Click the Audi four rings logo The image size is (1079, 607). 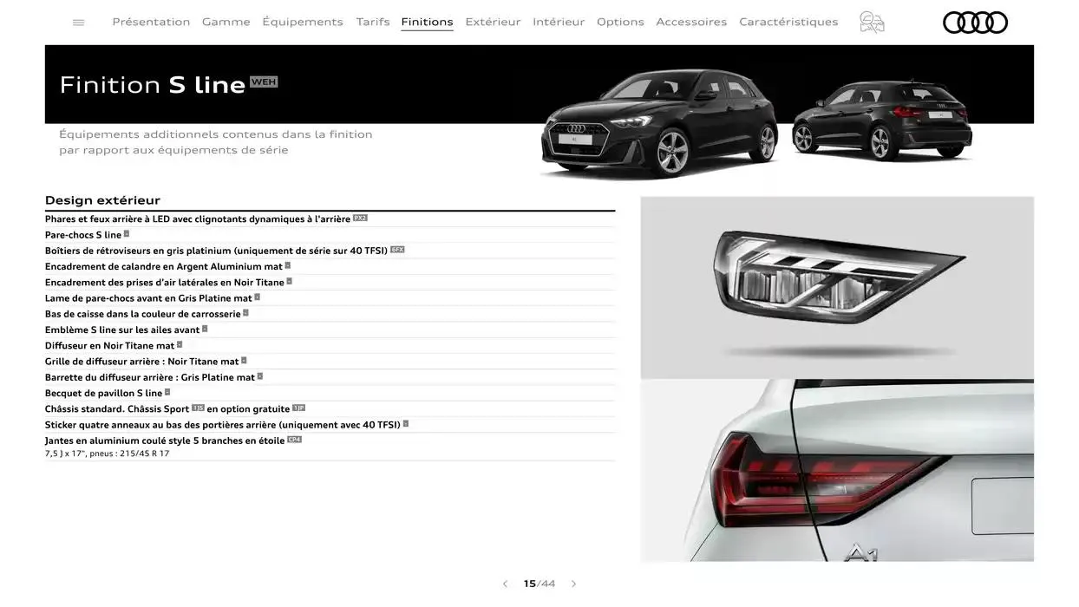pos(975,23)
